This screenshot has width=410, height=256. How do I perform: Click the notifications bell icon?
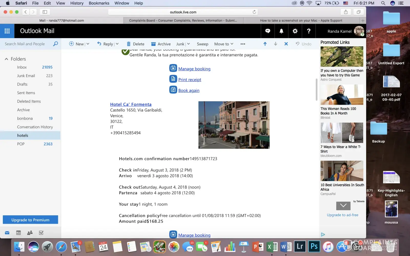tap(281, 31)
